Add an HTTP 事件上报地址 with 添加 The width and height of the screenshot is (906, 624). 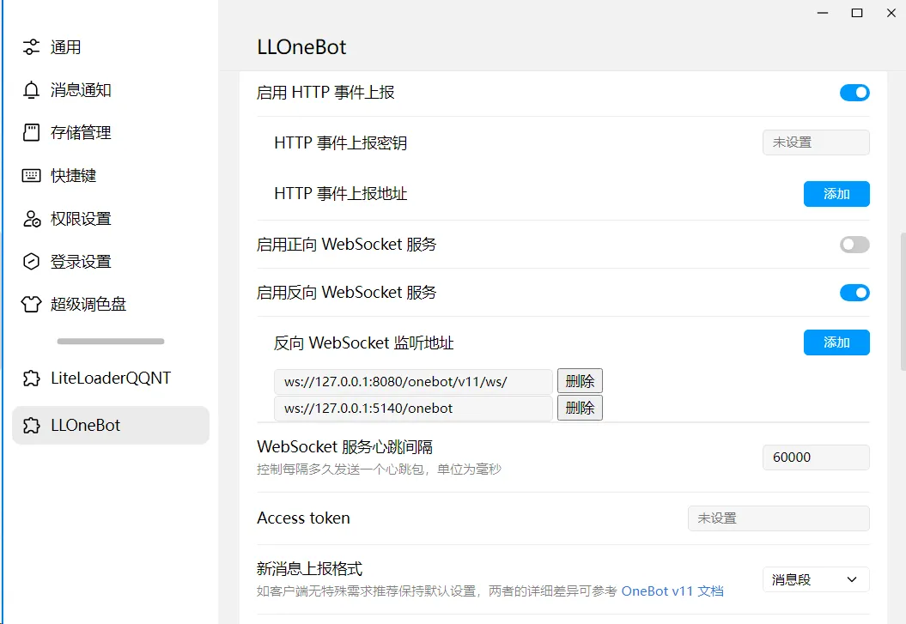(836, 194)
